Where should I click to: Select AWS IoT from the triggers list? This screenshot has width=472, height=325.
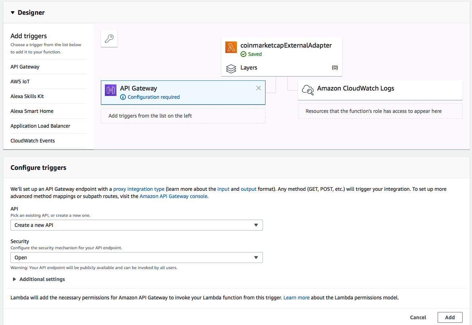(20, 82)
